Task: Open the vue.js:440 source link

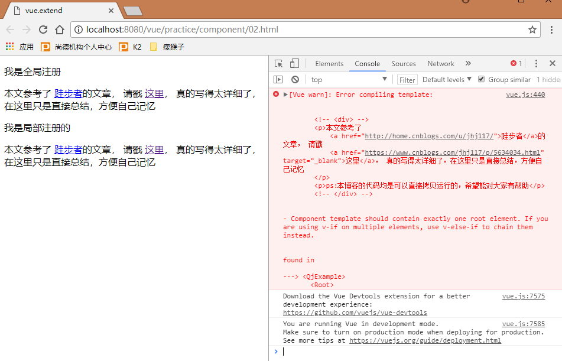Action: tap(525, 95)
